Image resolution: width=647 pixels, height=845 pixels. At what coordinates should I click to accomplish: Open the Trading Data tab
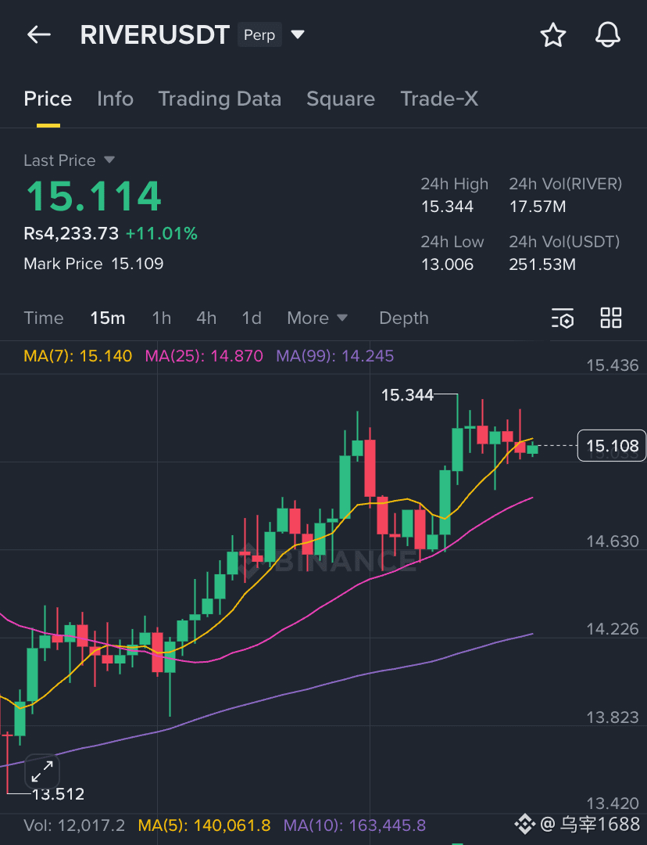point(220,99)
